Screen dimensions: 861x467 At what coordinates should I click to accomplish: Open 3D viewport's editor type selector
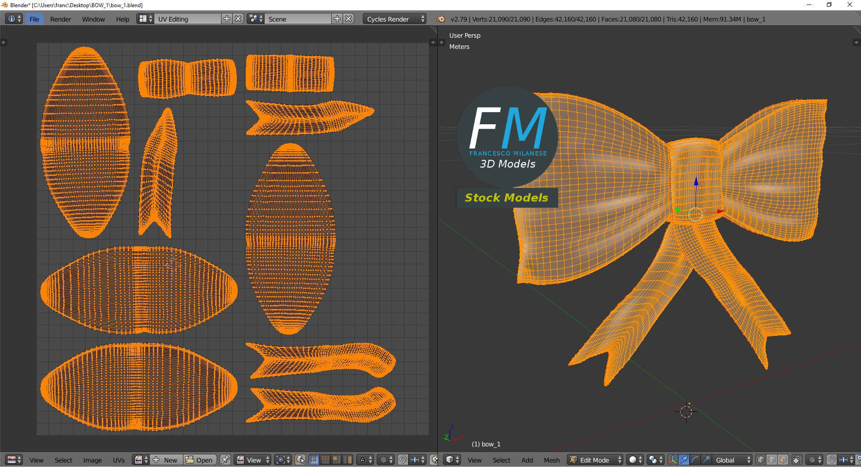click(452, 460)
